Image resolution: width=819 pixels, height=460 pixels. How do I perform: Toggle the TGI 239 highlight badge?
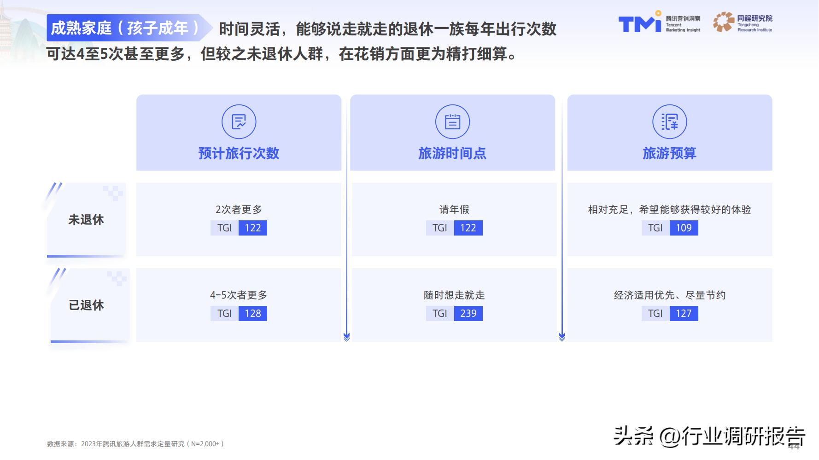pos(468,313)
